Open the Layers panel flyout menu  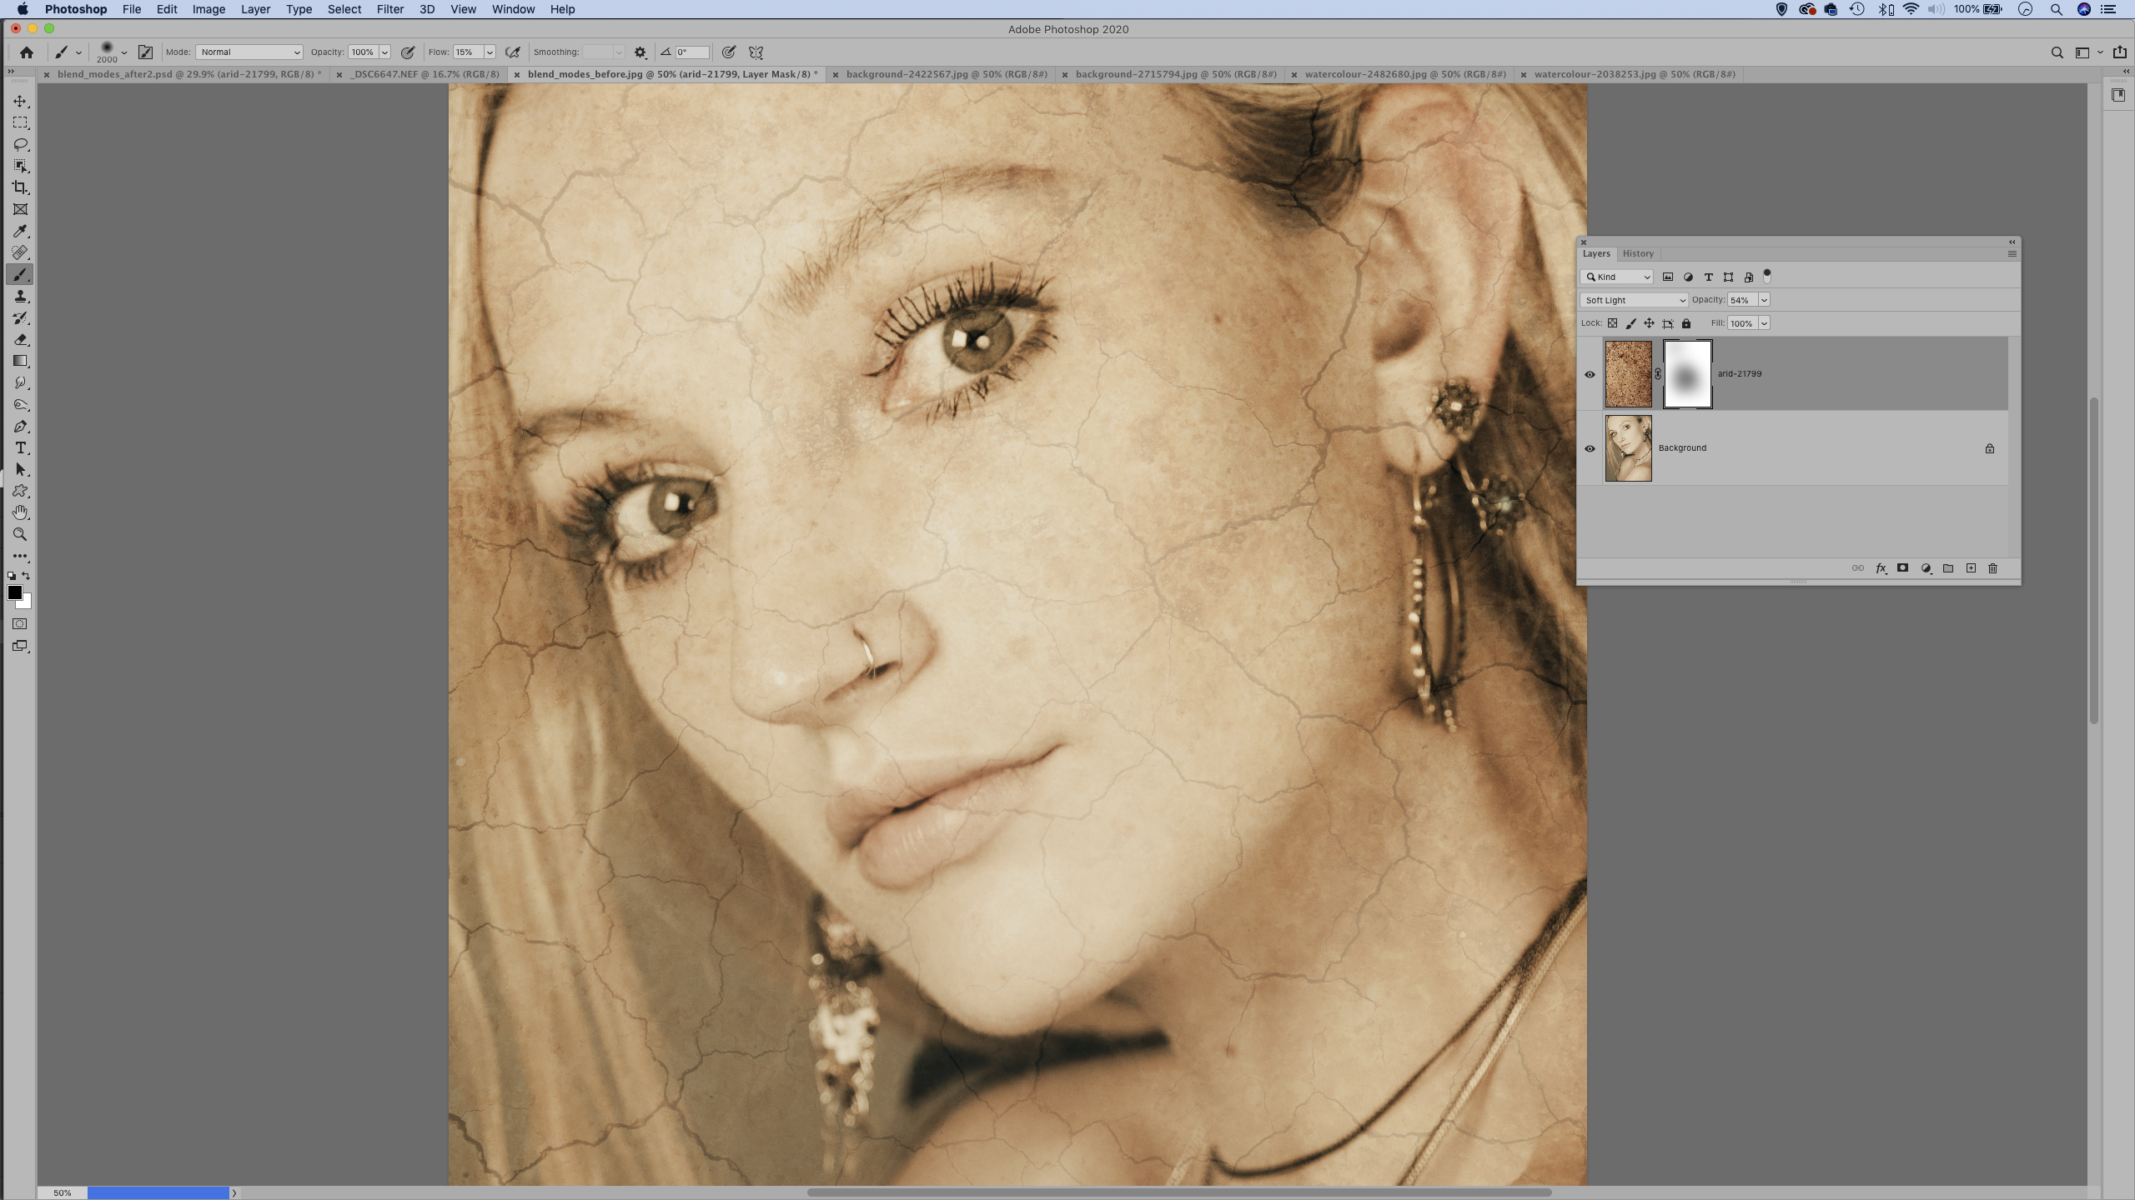[2012, 253]
